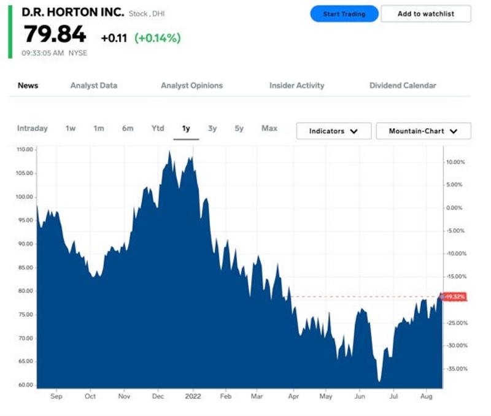
Task: Click the +0.11 price change value
Action: pyautogui.click(x=114, y=38)
